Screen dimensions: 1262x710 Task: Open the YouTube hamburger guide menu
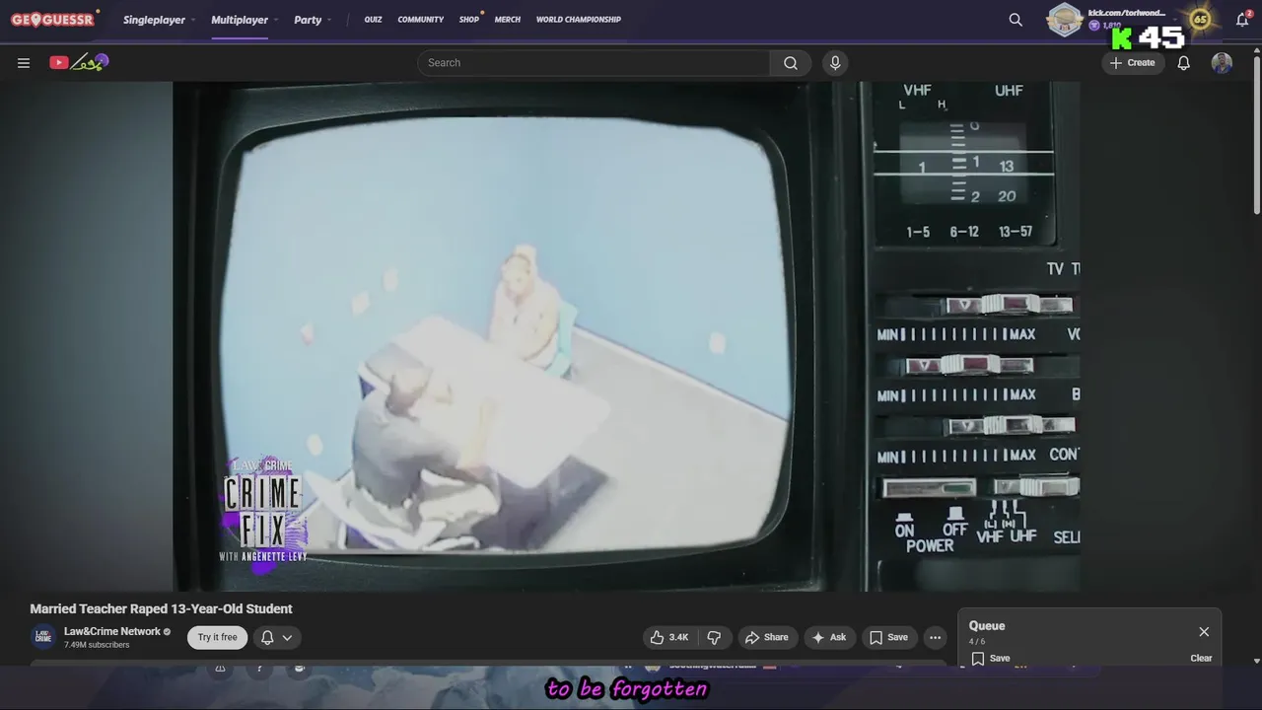click(x=24, y=62)
